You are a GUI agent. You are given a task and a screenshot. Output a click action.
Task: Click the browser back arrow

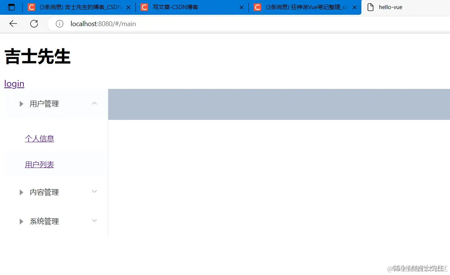tap(13, 23)
